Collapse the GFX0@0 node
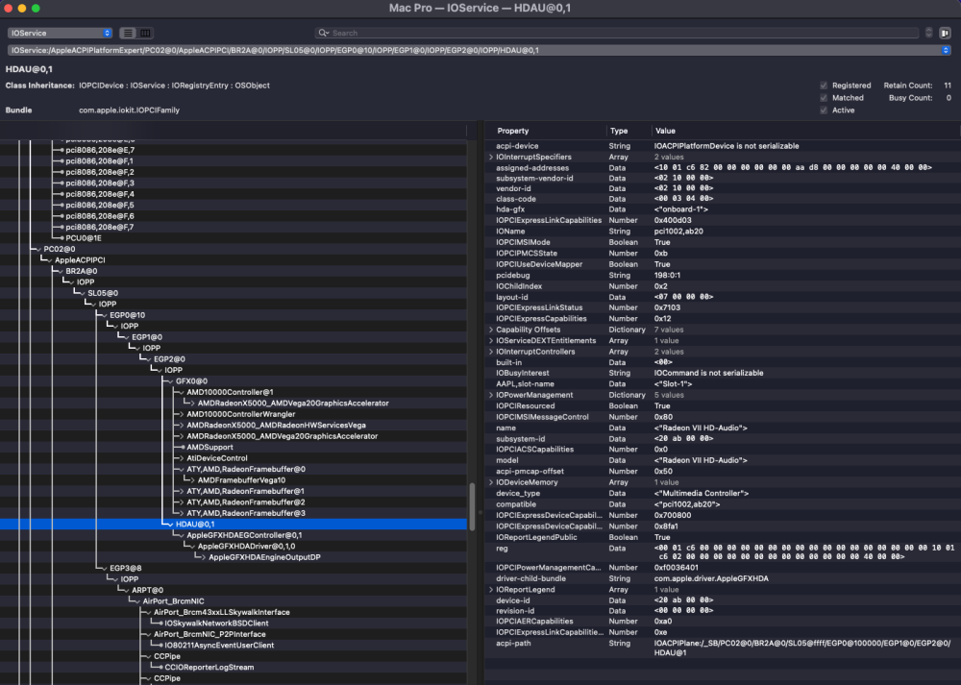 [x=170, y=381]
